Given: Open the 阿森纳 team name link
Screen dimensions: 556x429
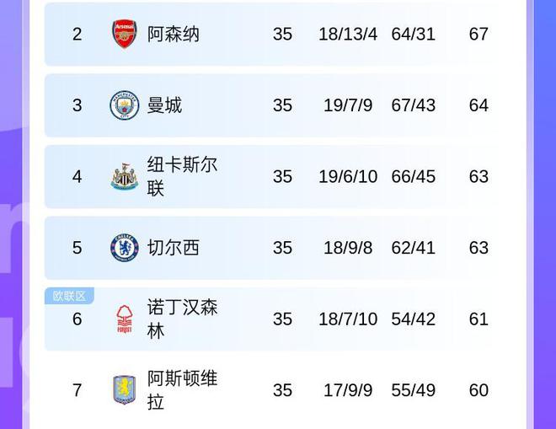Looking at the screenshot, I should click(x=174, y=35).
